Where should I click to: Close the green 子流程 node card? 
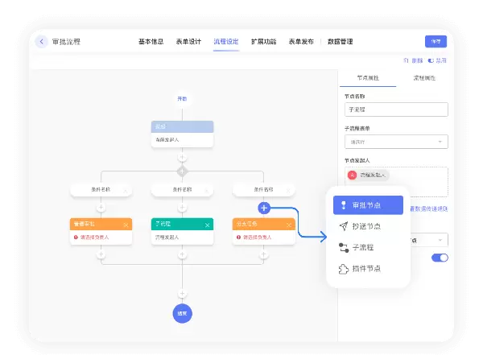click(208, 225)
